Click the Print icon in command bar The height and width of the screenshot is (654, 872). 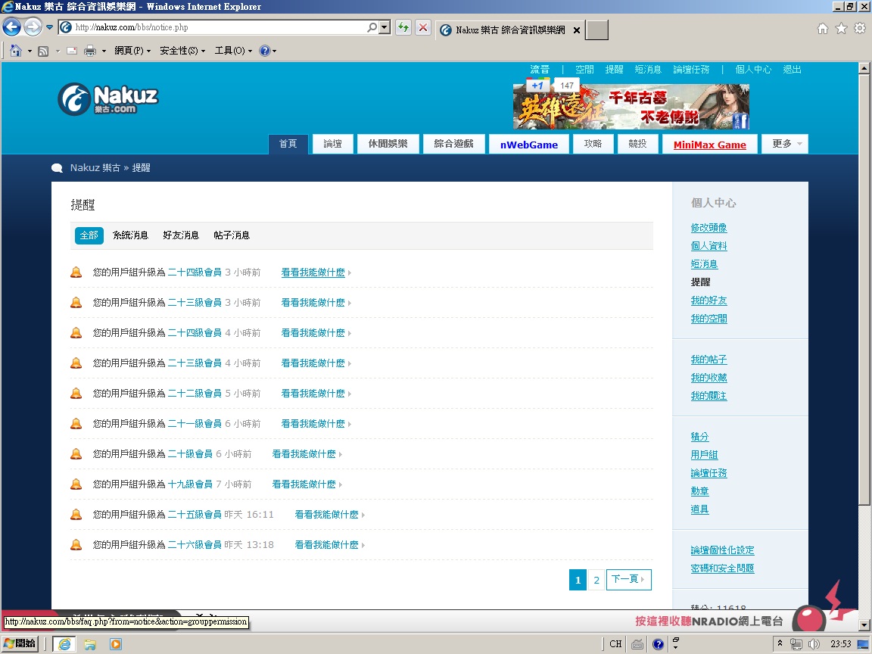pyautogui.click(x=89, y=51)
